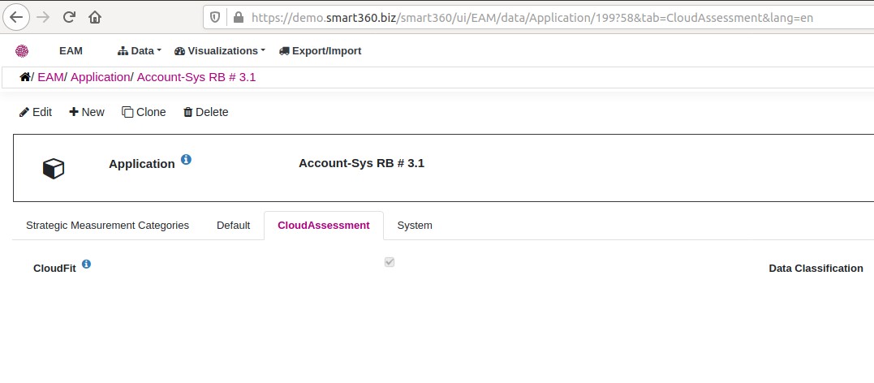This screenshot has width=874, height=383.
Task: Click the bold Application heading in header box
Action: (141, 164)
